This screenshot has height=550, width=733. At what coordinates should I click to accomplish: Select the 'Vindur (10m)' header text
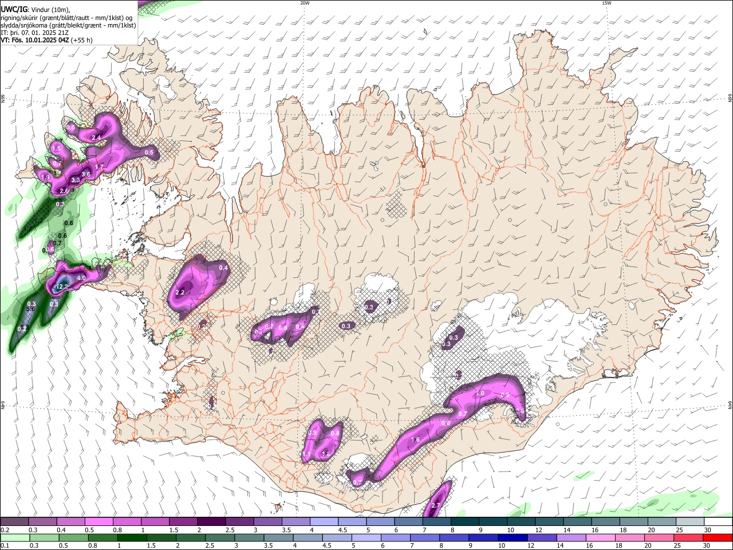50,9
